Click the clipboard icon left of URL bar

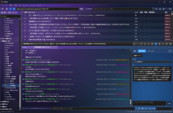point(2,9)
